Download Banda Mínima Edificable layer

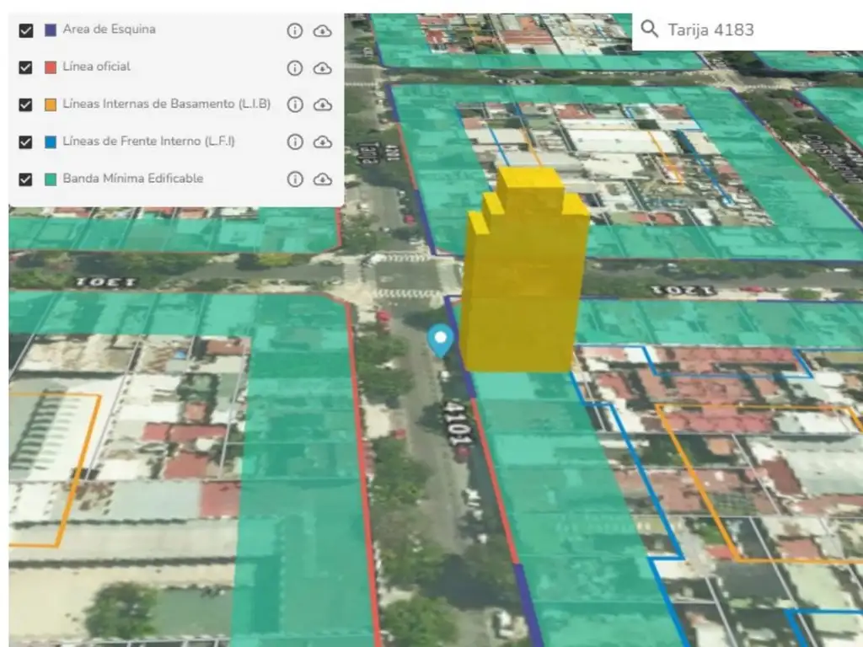322,179
